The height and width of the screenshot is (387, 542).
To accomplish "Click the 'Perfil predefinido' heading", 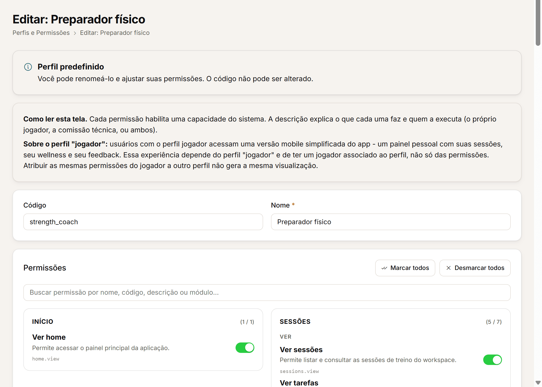I will [x=71, y=67].
